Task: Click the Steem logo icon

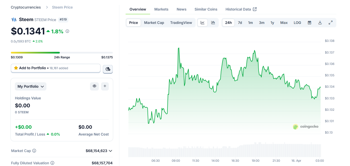Action: click(14, 20)
